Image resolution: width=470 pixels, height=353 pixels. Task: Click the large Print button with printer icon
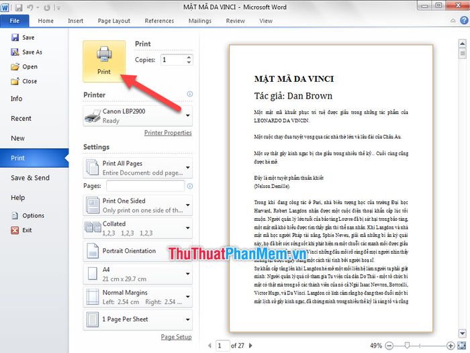point(104,62)
